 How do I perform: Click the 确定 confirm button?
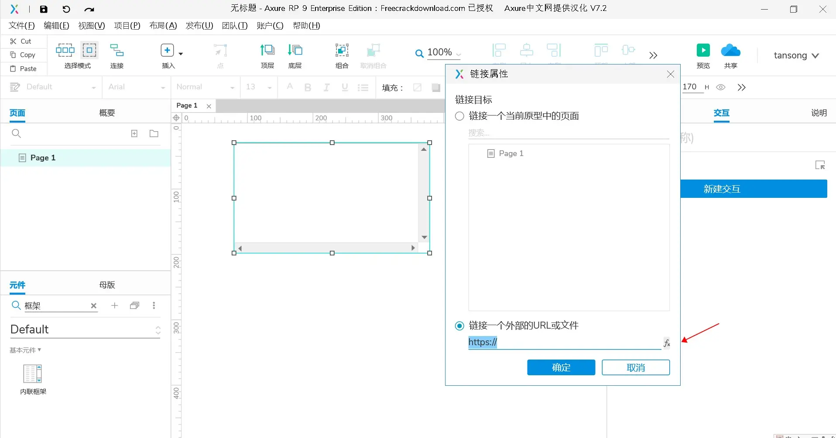pos(561,367)
